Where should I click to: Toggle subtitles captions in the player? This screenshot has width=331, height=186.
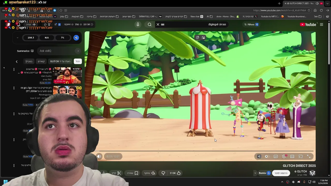click(276, 156)
